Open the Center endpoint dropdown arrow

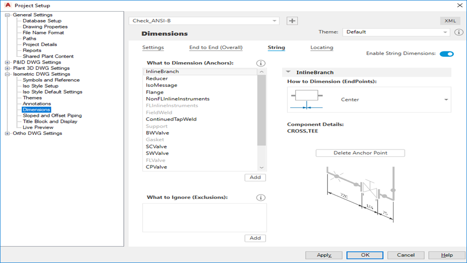[x=446, y=99]
